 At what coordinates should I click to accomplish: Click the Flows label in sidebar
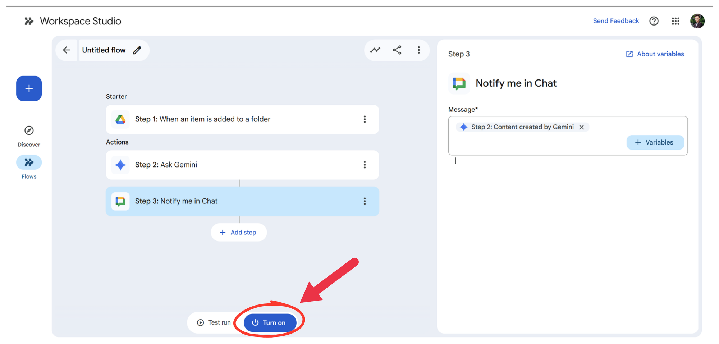(x=29, y=176)
